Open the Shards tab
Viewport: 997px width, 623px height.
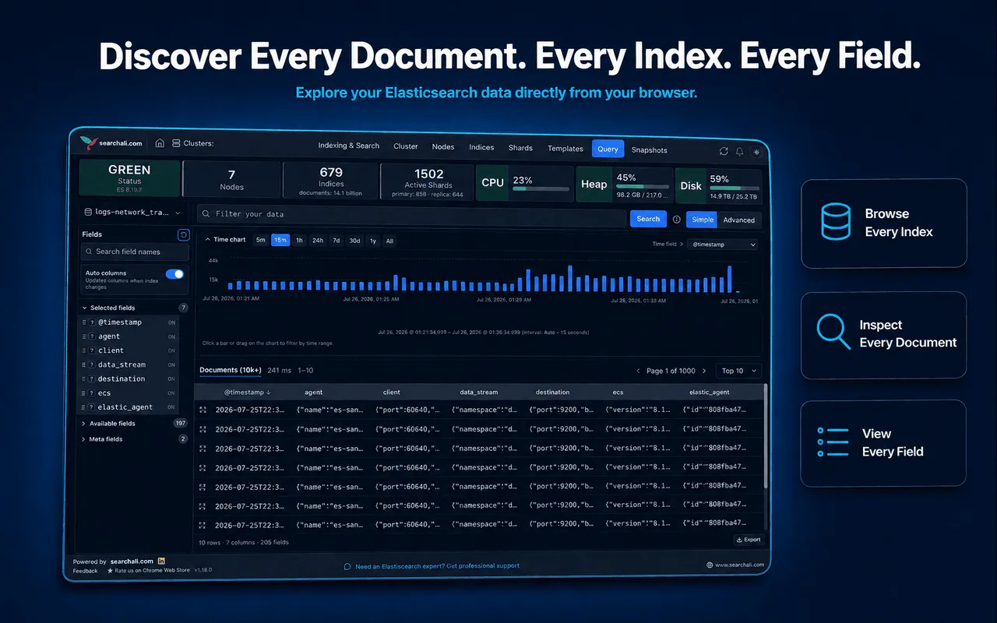(520, 148)
